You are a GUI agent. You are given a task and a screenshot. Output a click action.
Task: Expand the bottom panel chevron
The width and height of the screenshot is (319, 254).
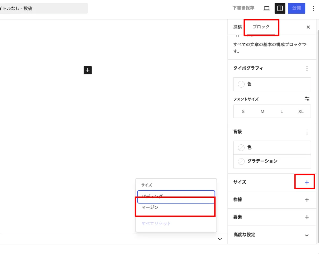tap(220, 239)
